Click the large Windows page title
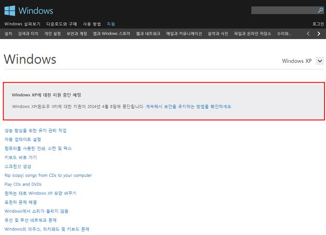This screenshot has height=235, width=326. 30,59
